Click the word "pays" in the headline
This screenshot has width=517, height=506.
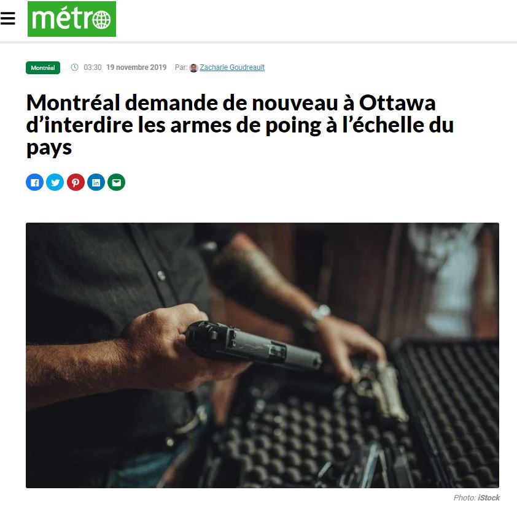pos(49,148)
